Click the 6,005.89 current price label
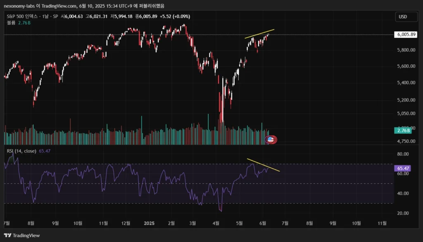The height and width of the screenshot is (242, 423). coord(406,35)
